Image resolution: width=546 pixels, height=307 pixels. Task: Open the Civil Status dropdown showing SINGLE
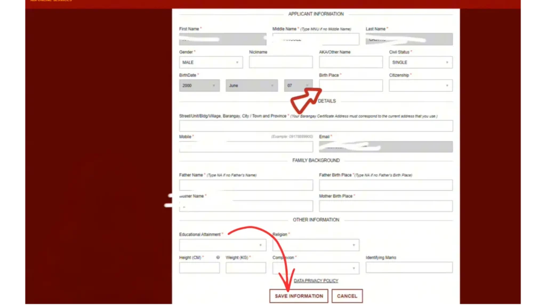click(421, 62)
